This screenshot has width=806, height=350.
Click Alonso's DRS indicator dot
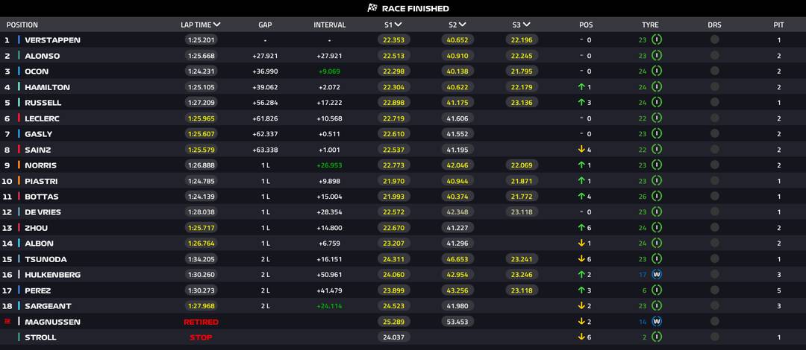click(714, 55)
